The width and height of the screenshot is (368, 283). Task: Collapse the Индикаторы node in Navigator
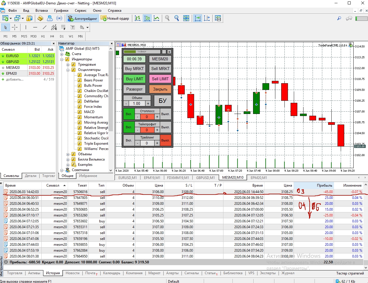[62, 59]
